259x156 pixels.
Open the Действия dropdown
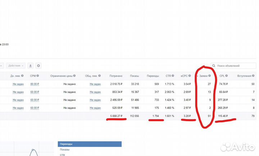click(x=16, y=66)
